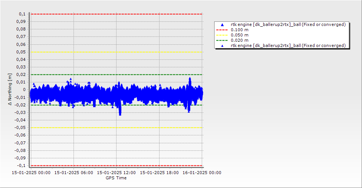Click the '0,04' y-axis tick label
Viewport: 362px width, 188px height.
[21, 60]
